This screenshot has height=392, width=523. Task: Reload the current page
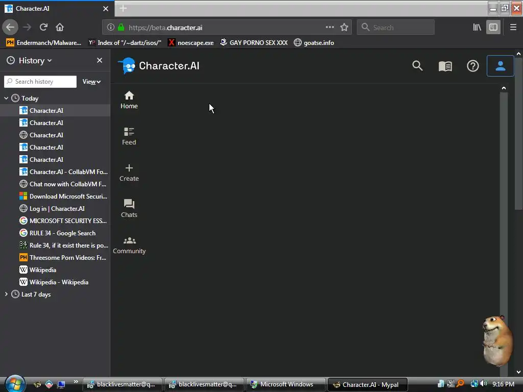(x=43, y=28)
